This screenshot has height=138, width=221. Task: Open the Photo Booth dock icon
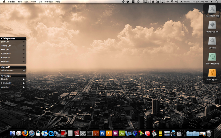64,133
